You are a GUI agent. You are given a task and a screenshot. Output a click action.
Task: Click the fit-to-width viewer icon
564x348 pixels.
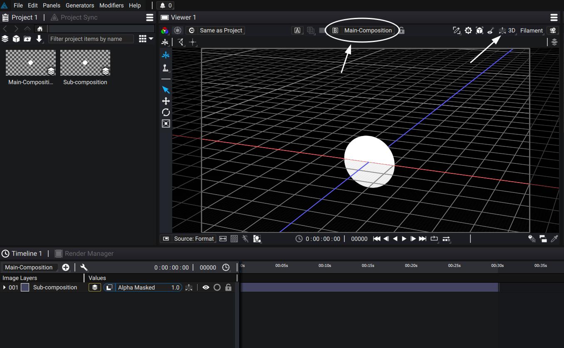click(223, 239)
